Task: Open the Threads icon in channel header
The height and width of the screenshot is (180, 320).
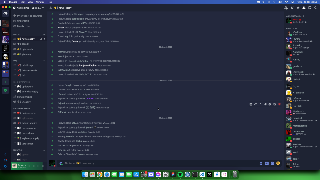Action: (x=286, y=8)
